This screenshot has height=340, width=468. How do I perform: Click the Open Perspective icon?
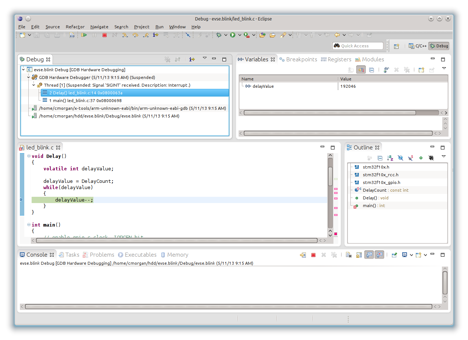tap(397, 46)
